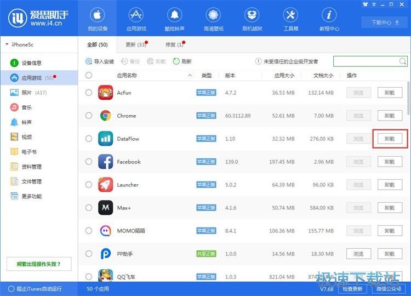
Task: Click 刷新 refresh toolbar button
Action: pos(182,61)
